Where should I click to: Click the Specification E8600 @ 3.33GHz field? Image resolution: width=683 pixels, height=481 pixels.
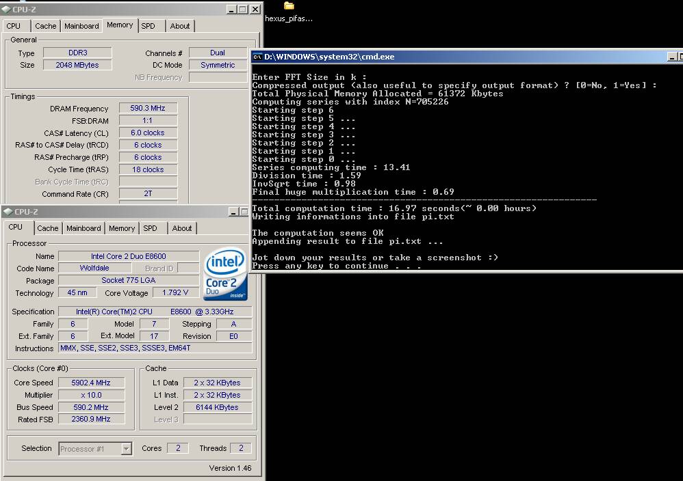point(155,312)
